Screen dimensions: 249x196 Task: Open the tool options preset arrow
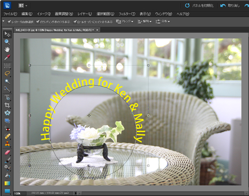point(3,21)
